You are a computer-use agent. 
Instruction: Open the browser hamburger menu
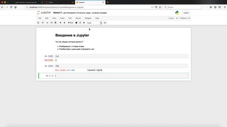225,7
